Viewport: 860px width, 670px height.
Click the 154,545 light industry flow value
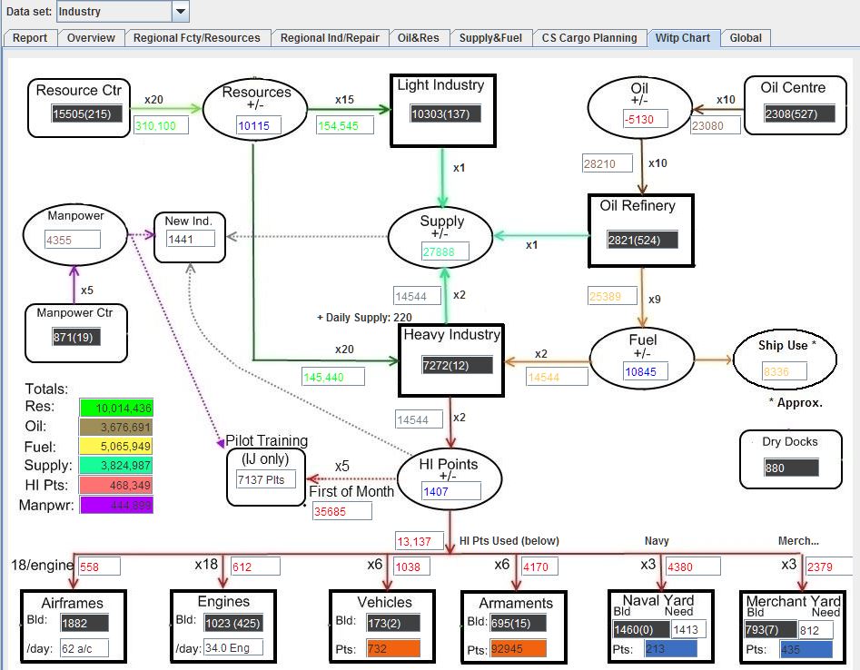[x=345, y=125]
